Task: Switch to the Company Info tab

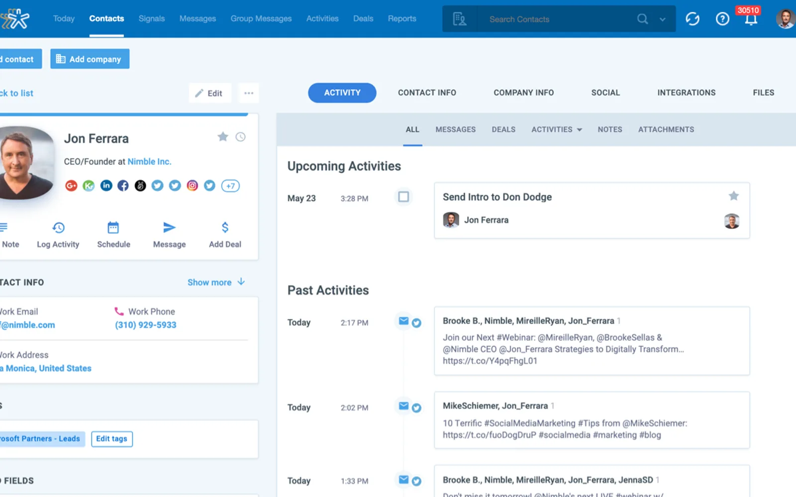Action: (523, 93)
